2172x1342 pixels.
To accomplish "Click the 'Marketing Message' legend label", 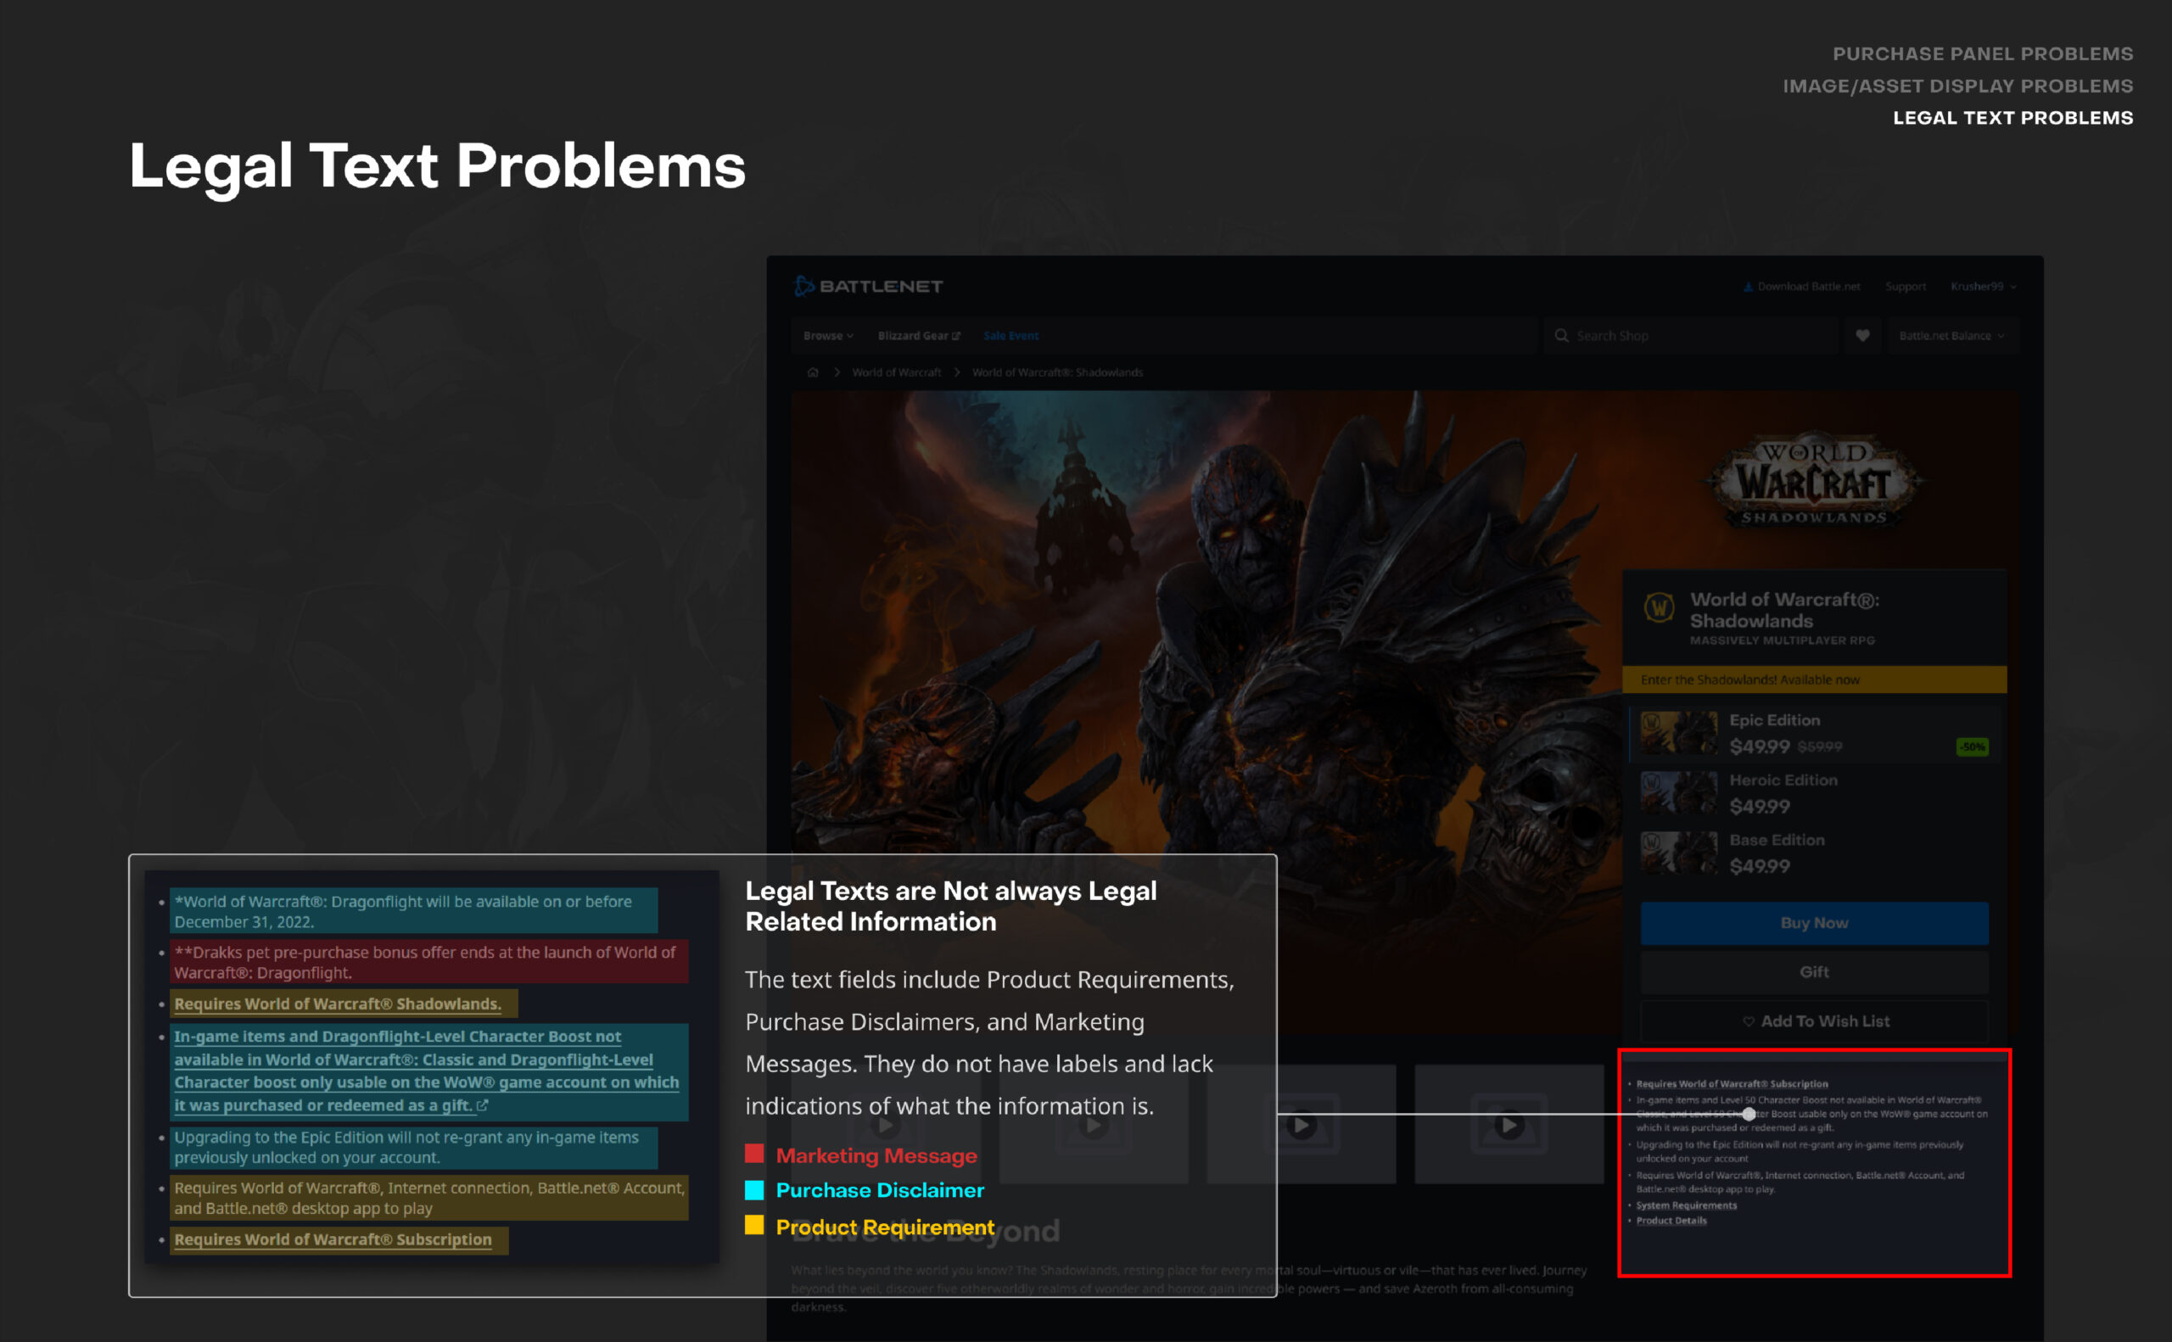I will (x=876, y=1155).
